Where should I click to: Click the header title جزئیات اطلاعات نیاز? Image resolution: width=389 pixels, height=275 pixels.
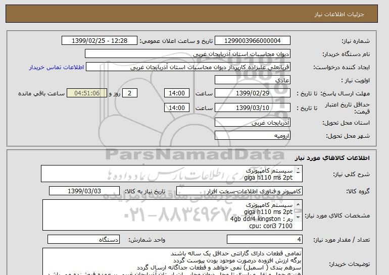[339, 14]
